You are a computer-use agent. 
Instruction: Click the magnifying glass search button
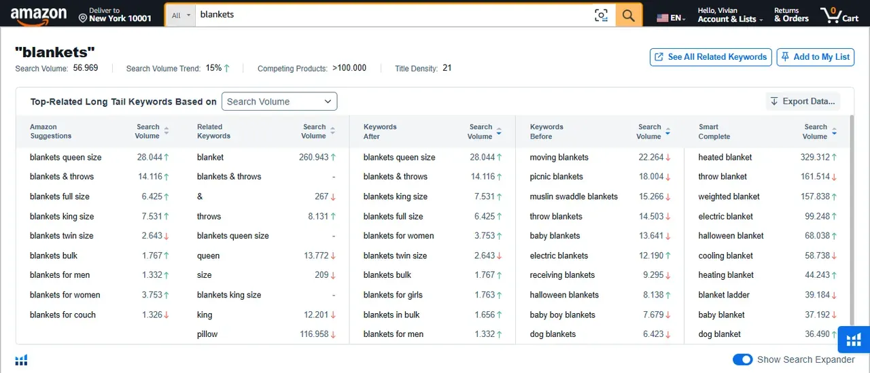pyautogui.click(x=629, y=15)
